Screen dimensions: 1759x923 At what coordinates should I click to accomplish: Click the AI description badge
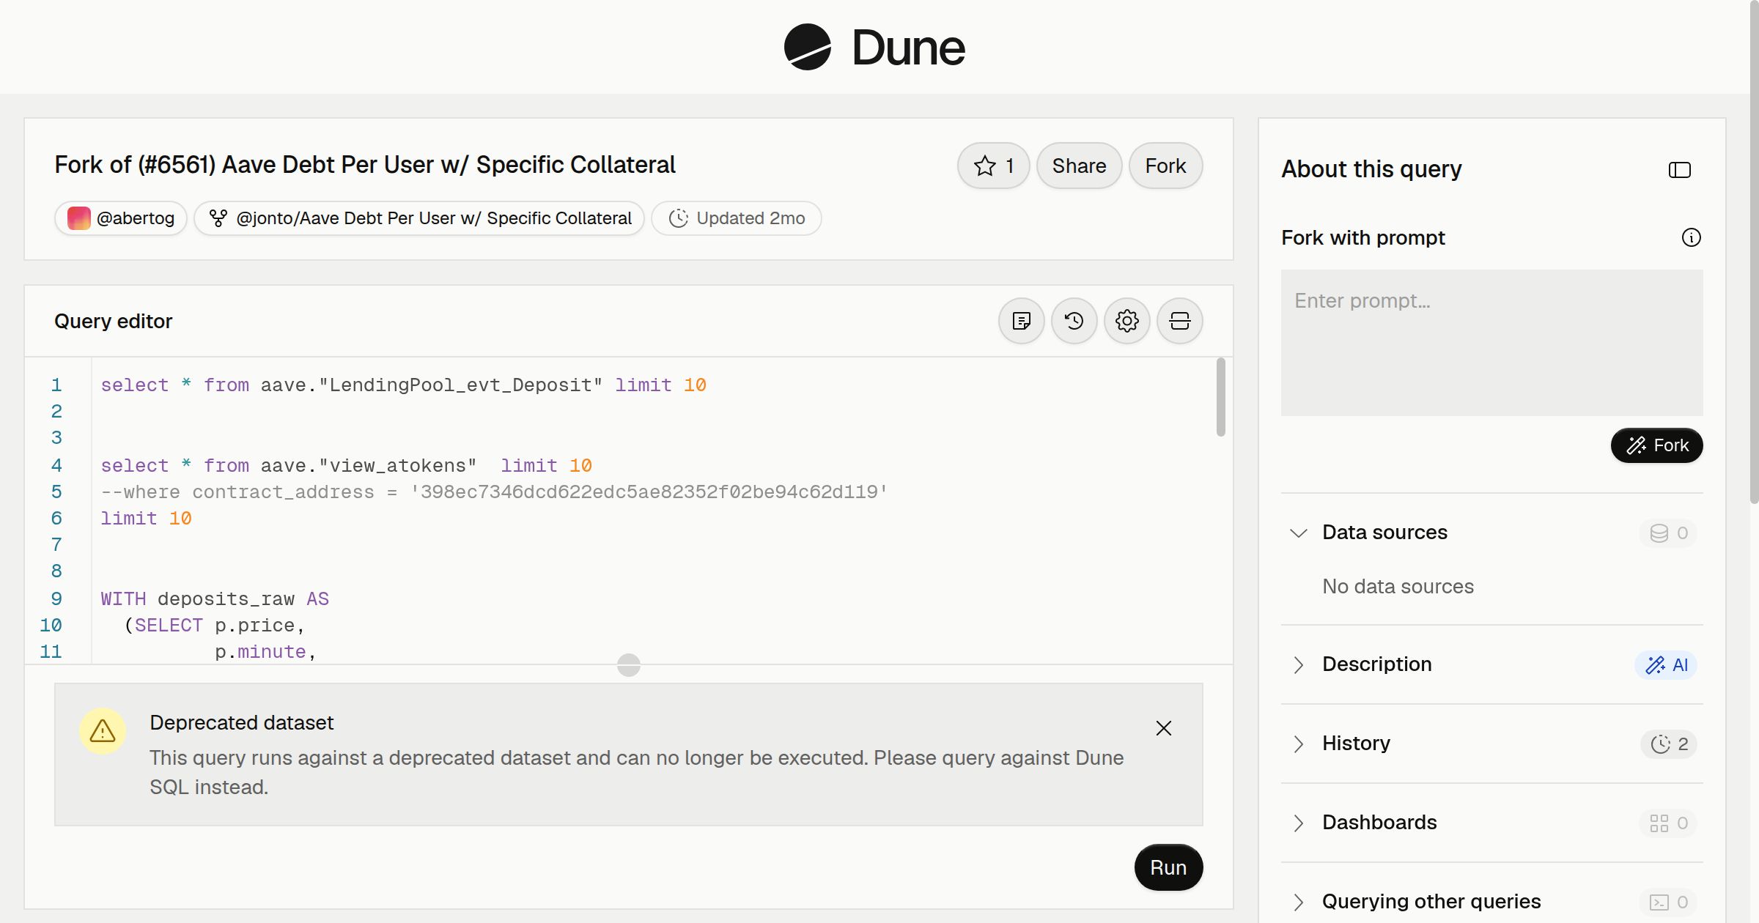1665,665
